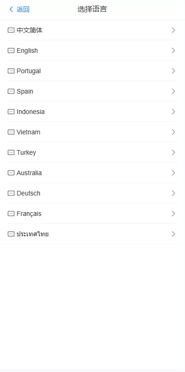
Task: Open the chevron arrow on Français row
Action: pyautogui.click(x=173, y=214)
